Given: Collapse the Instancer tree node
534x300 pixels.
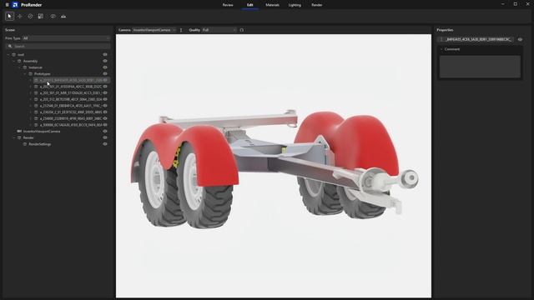Looking at the screenshot, I should tap(19, 67).
